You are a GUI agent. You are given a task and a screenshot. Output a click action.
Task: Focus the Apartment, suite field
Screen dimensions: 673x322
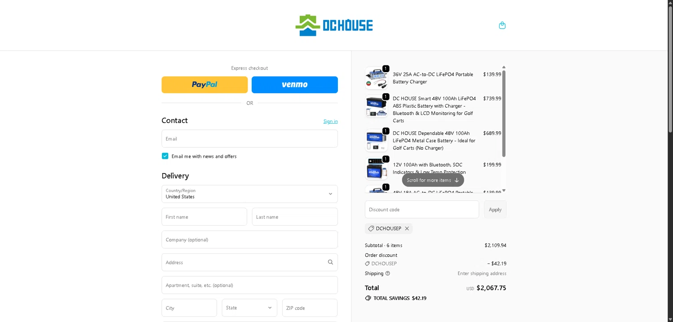249,285
